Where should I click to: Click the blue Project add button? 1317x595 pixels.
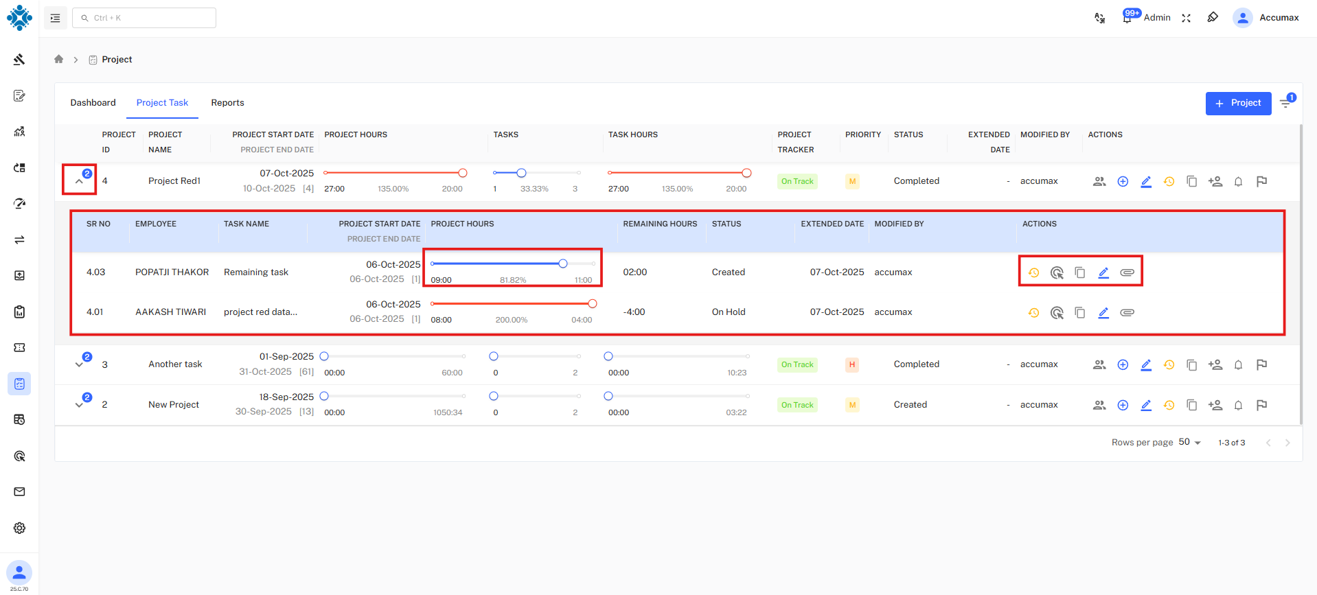1238,103
